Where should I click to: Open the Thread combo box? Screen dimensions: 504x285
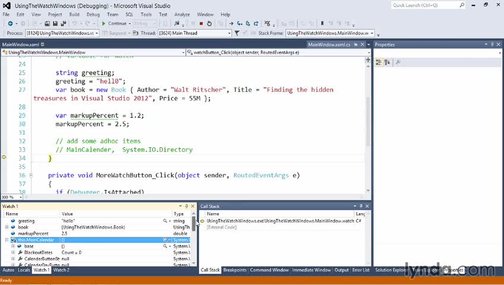click(195, 33)
